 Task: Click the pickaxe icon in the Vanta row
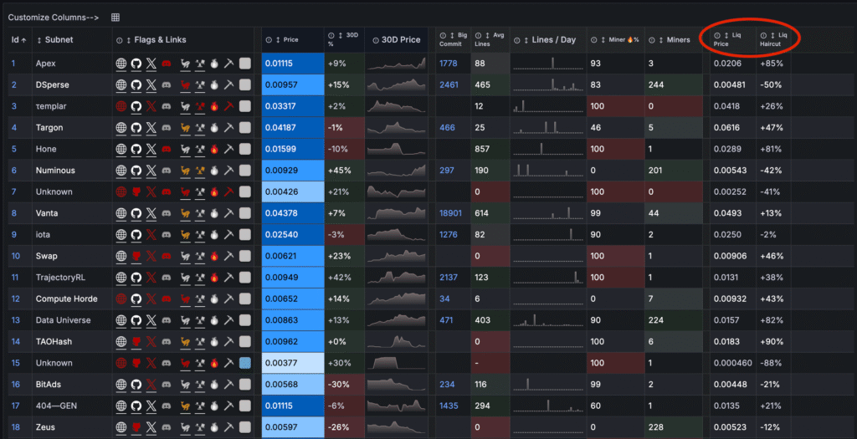coord(229,213)
